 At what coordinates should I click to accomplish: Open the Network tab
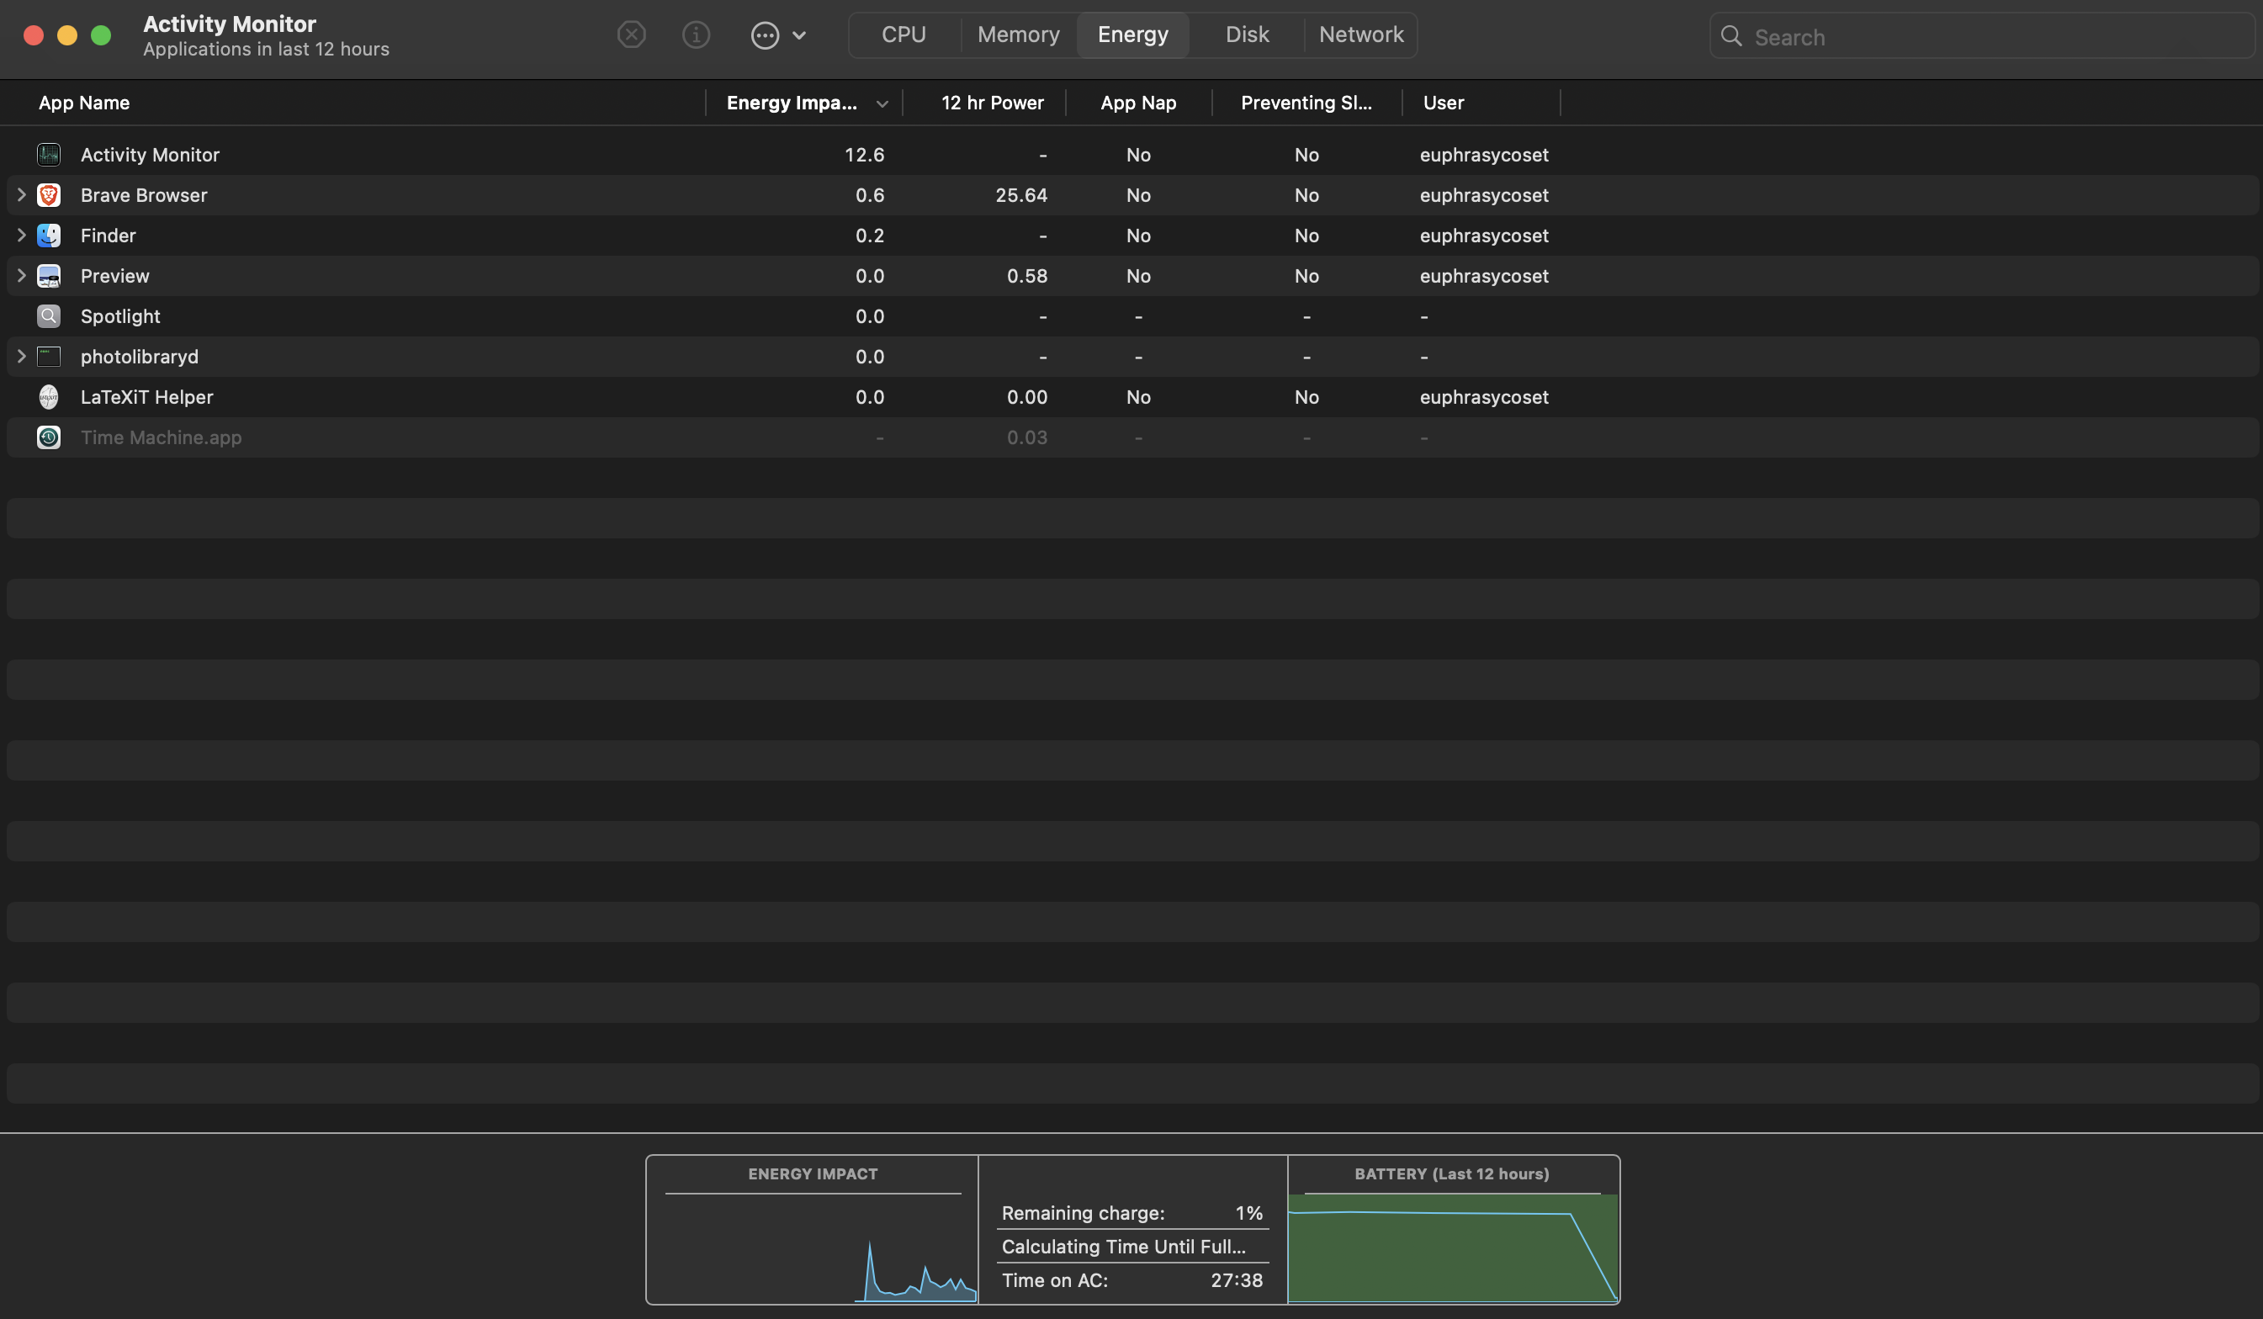[x=1360, y=35]
